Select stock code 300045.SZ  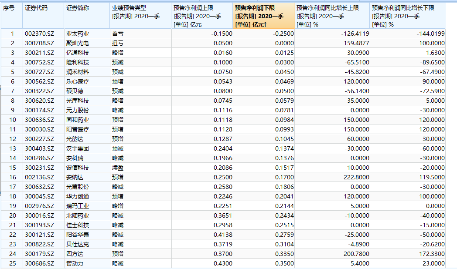(x=39, y=197)
